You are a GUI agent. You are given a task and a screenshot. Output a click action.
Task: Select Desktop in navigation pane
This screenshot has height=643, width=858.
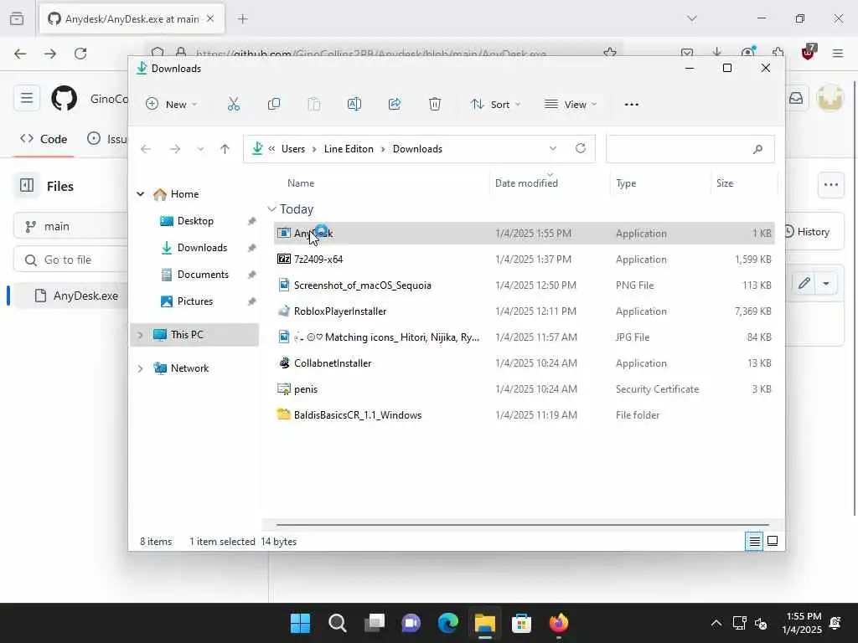click(x=195, y=221)
